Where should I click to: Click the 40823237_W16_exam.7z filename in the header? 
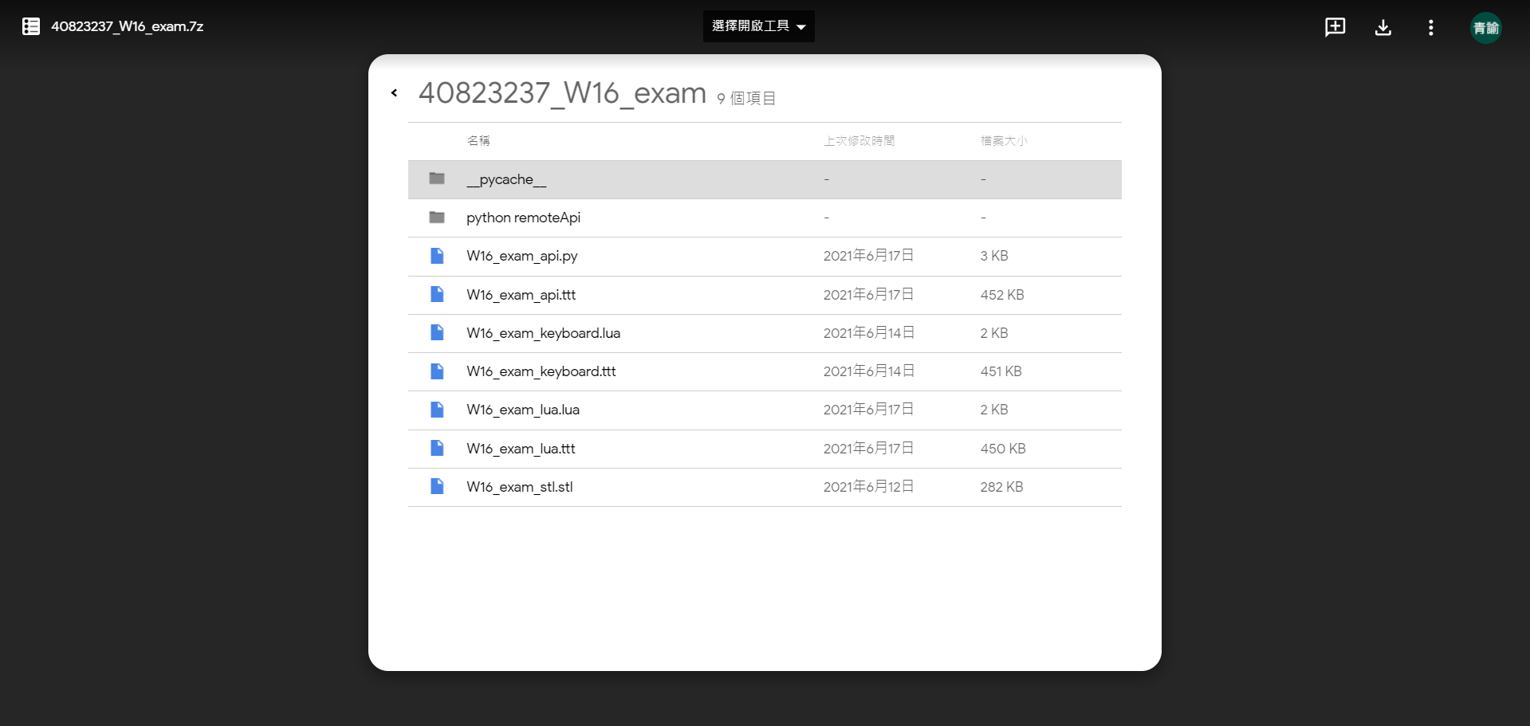tap(127, 26)
